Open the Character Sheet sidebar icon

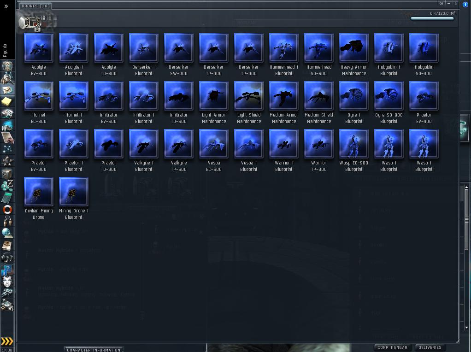7,65
